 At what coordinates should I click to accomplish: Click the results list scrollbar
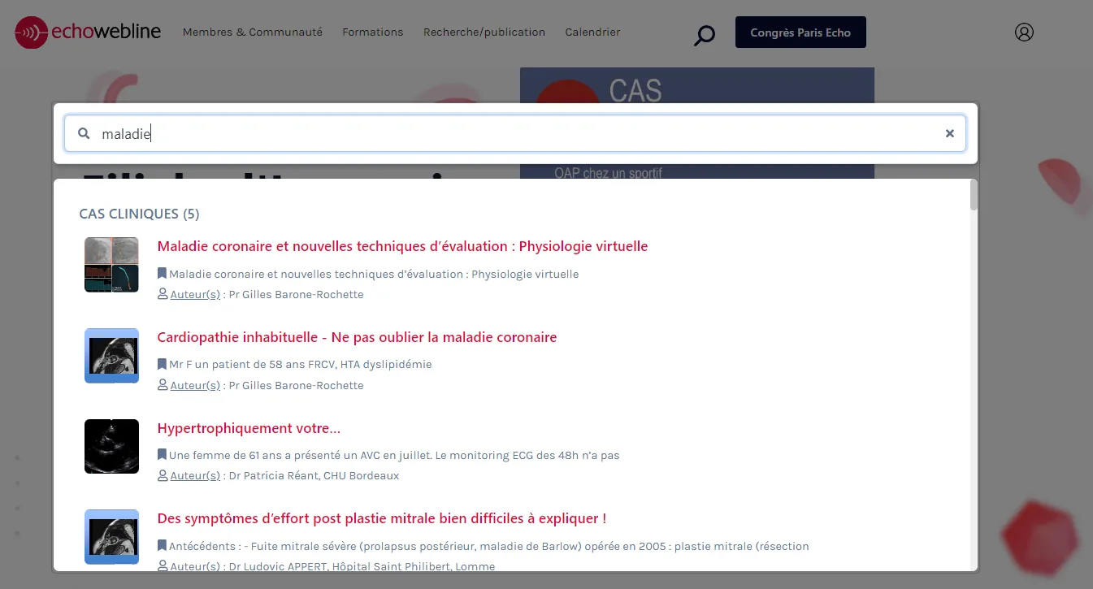(x=974, y=195)
